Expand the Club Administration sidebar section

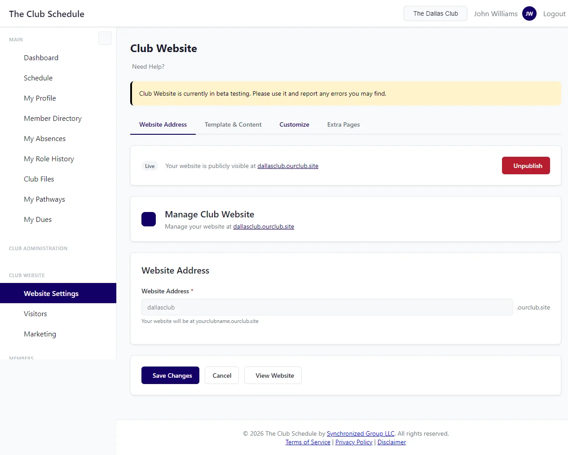tap(38, 248)
